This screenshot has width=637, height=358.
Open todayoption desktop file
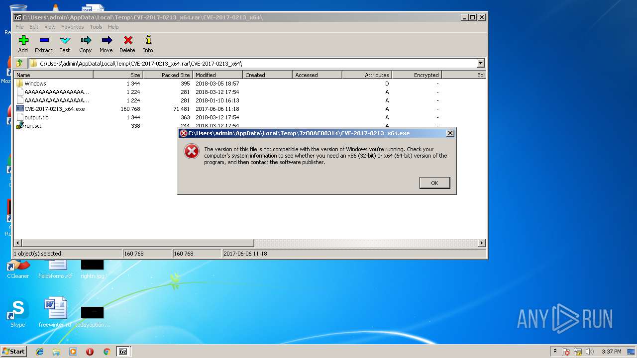93,317
